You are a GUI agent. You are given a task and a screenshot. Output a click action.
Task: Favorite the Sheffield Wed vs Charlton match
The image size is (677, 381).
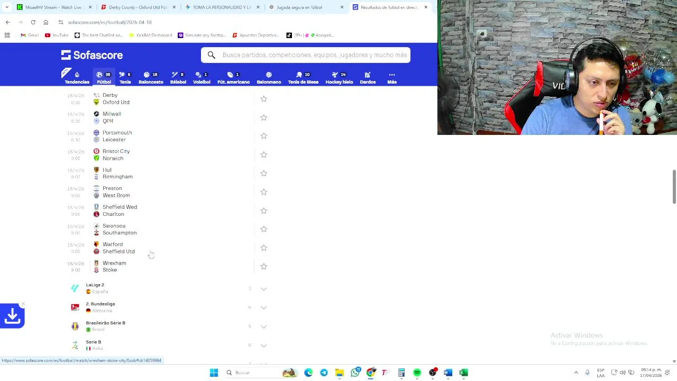(x=264, y=211)
